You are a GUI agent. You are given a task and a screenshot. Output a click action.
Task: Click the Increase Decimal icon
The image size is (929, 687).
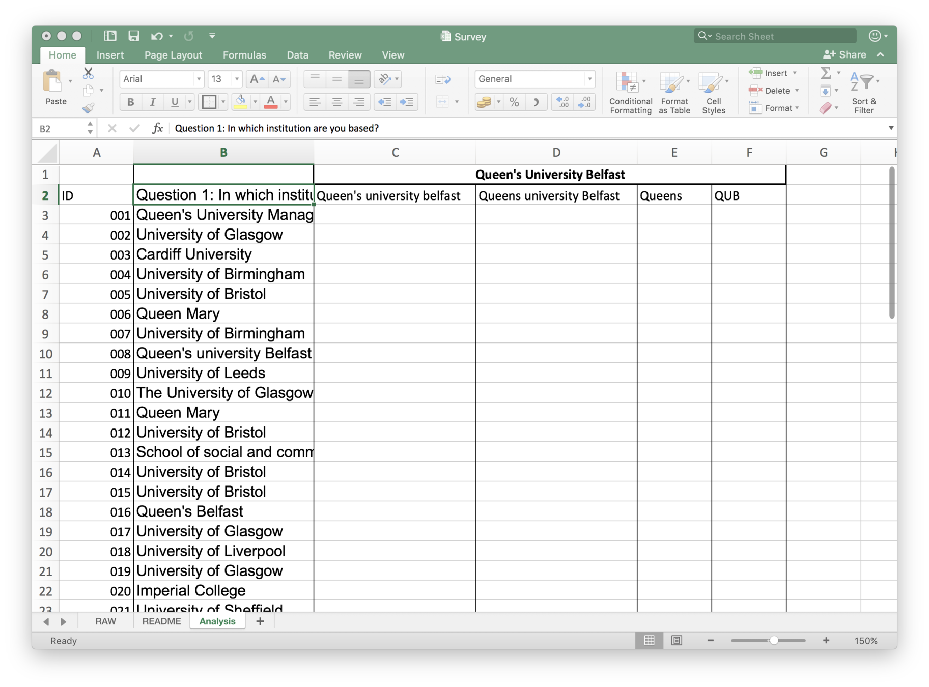pos(562,102)
